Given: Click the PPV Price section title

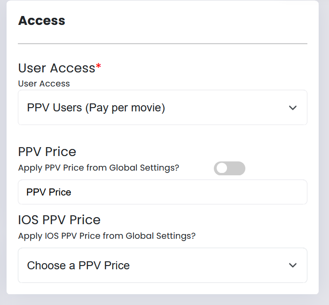Looking at the screenshot, I should 47,152.
